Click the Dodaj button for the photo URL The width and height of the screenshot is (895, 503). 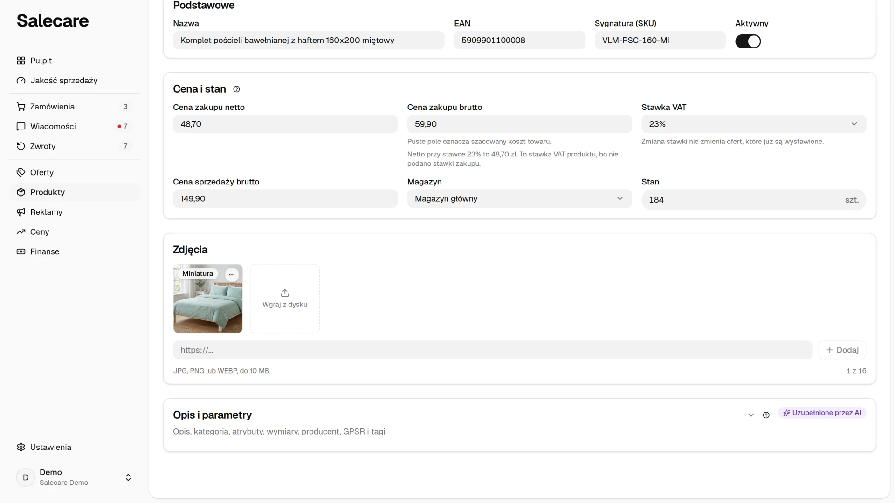pos(842,350)
